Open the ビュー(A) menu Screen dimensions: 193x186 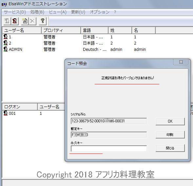[x=58, y=12]
